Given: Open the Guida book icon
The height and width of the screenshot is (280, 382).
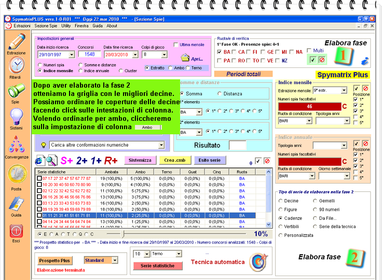Looking at the screenshot, I should pyautogui.click(x=16, y=203).
